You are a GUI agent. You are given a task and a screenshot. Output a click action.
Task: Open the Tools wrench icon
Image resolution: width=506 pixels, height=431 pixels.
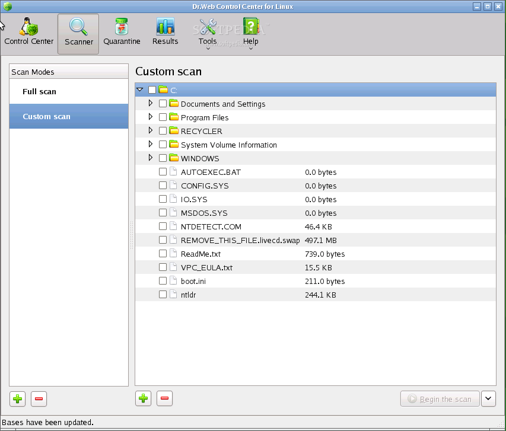tap(208, 27)
